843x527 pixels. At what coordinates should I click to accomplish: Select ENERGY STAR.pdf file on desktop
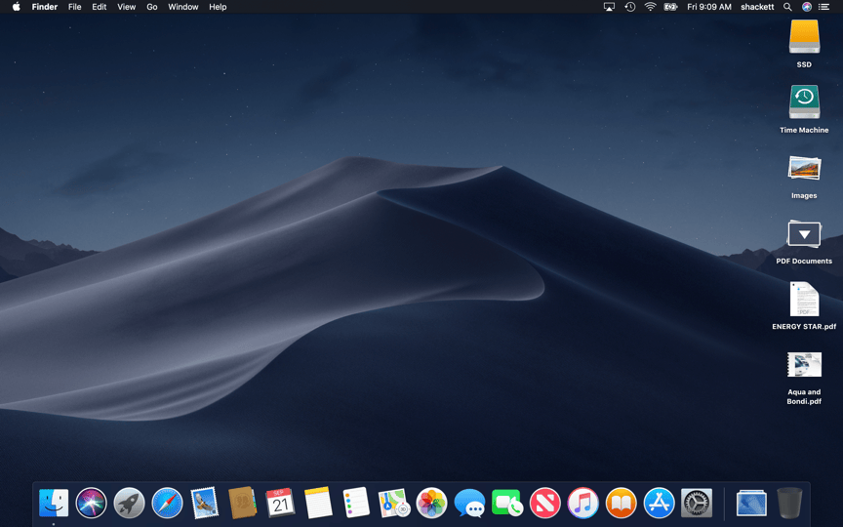[804, 300]
